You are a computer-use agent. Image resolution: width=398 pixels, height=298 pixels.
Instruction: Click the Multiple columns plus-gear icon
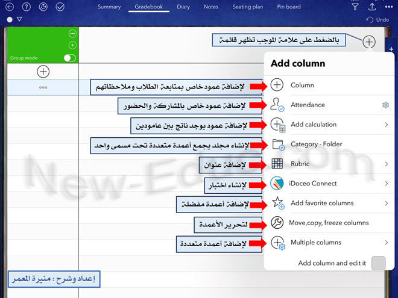[x=278, y=243]
